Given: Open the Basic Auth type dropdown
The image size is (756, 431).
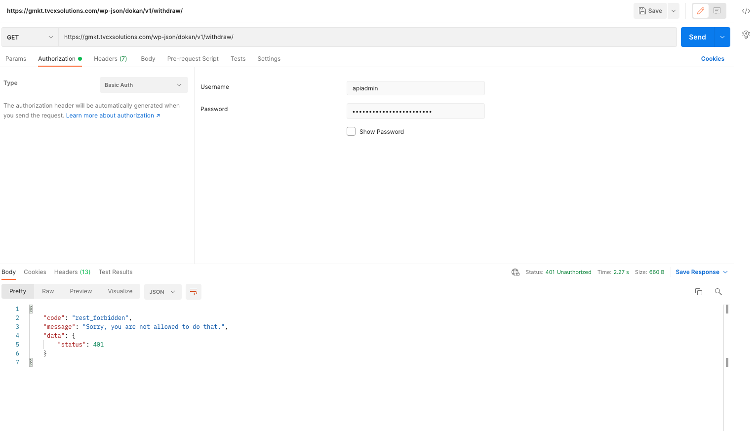Looking at the screenshot, I should pyautogui.click(x=144, y=85).
